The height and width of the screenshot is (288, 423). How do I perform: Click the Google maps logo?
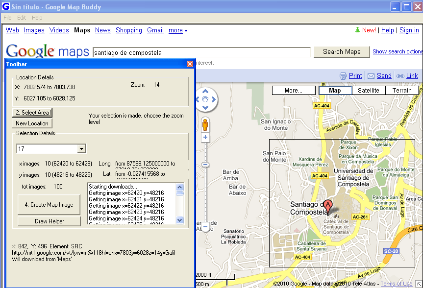click(x=48, y=51)
